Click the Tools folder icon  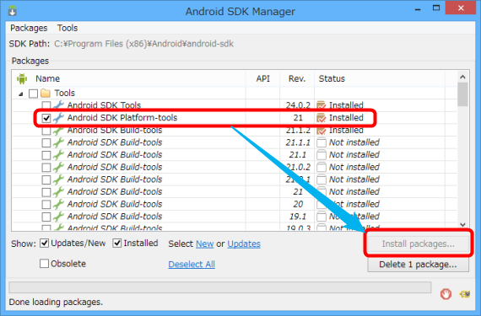point(46,93)
